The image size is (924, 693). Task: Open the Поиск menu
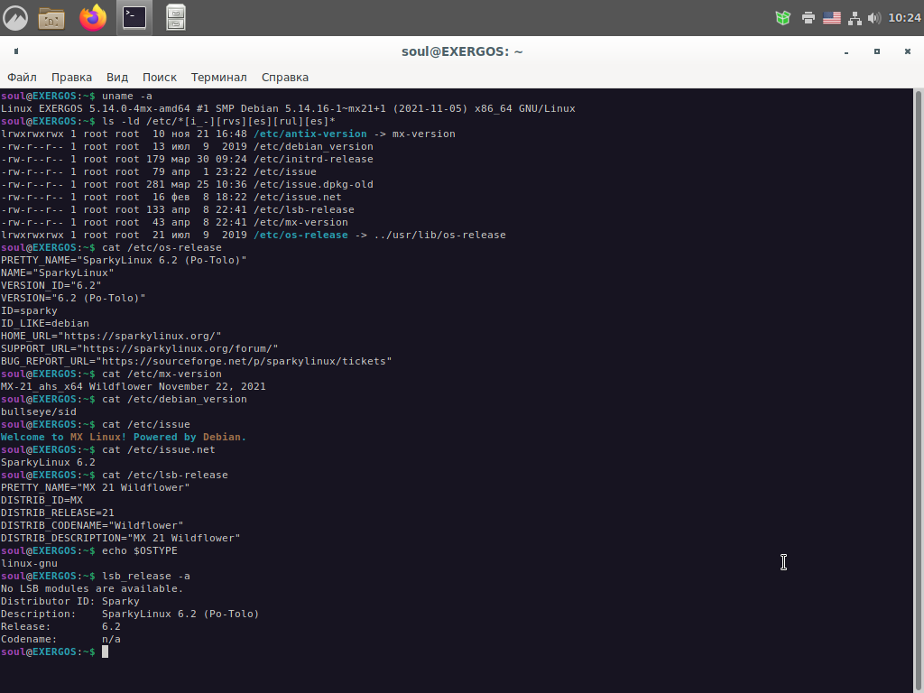[160, 78]
